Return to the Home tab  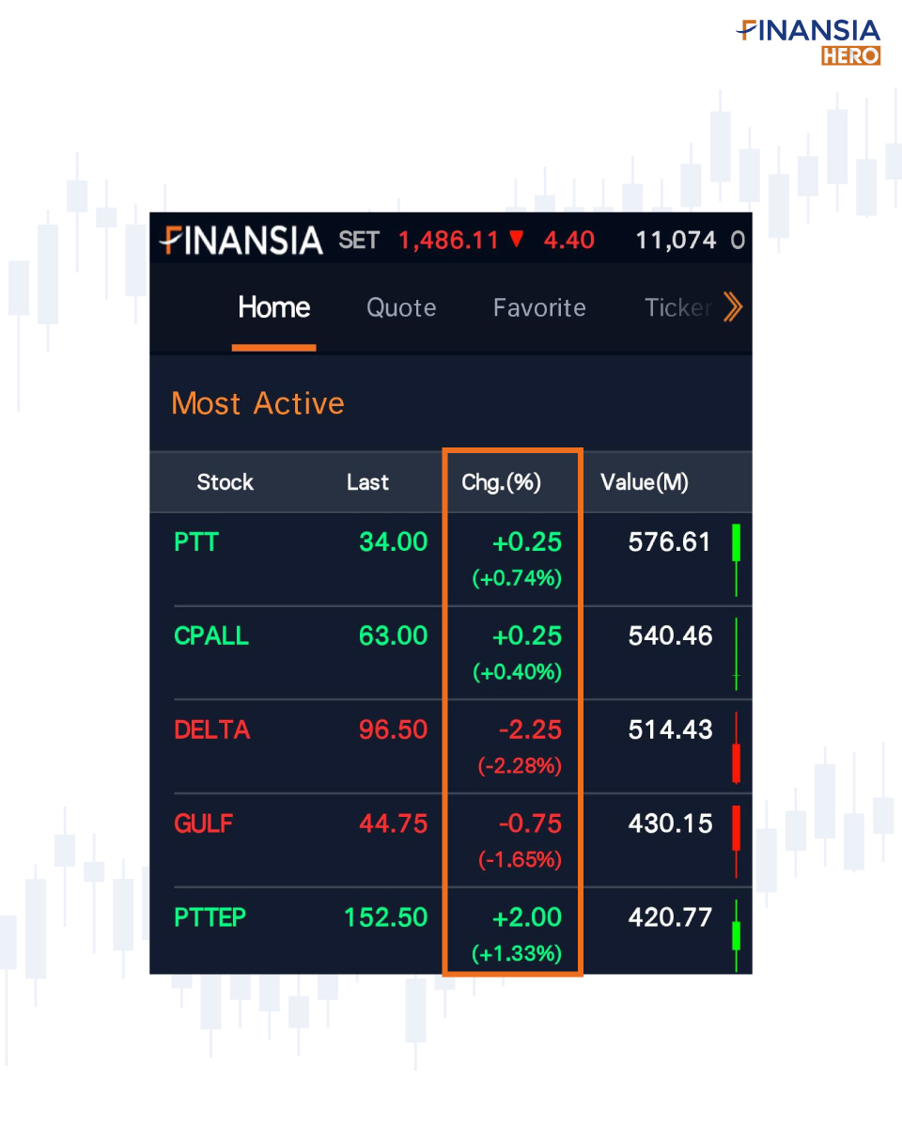click(x=273, y=307)
